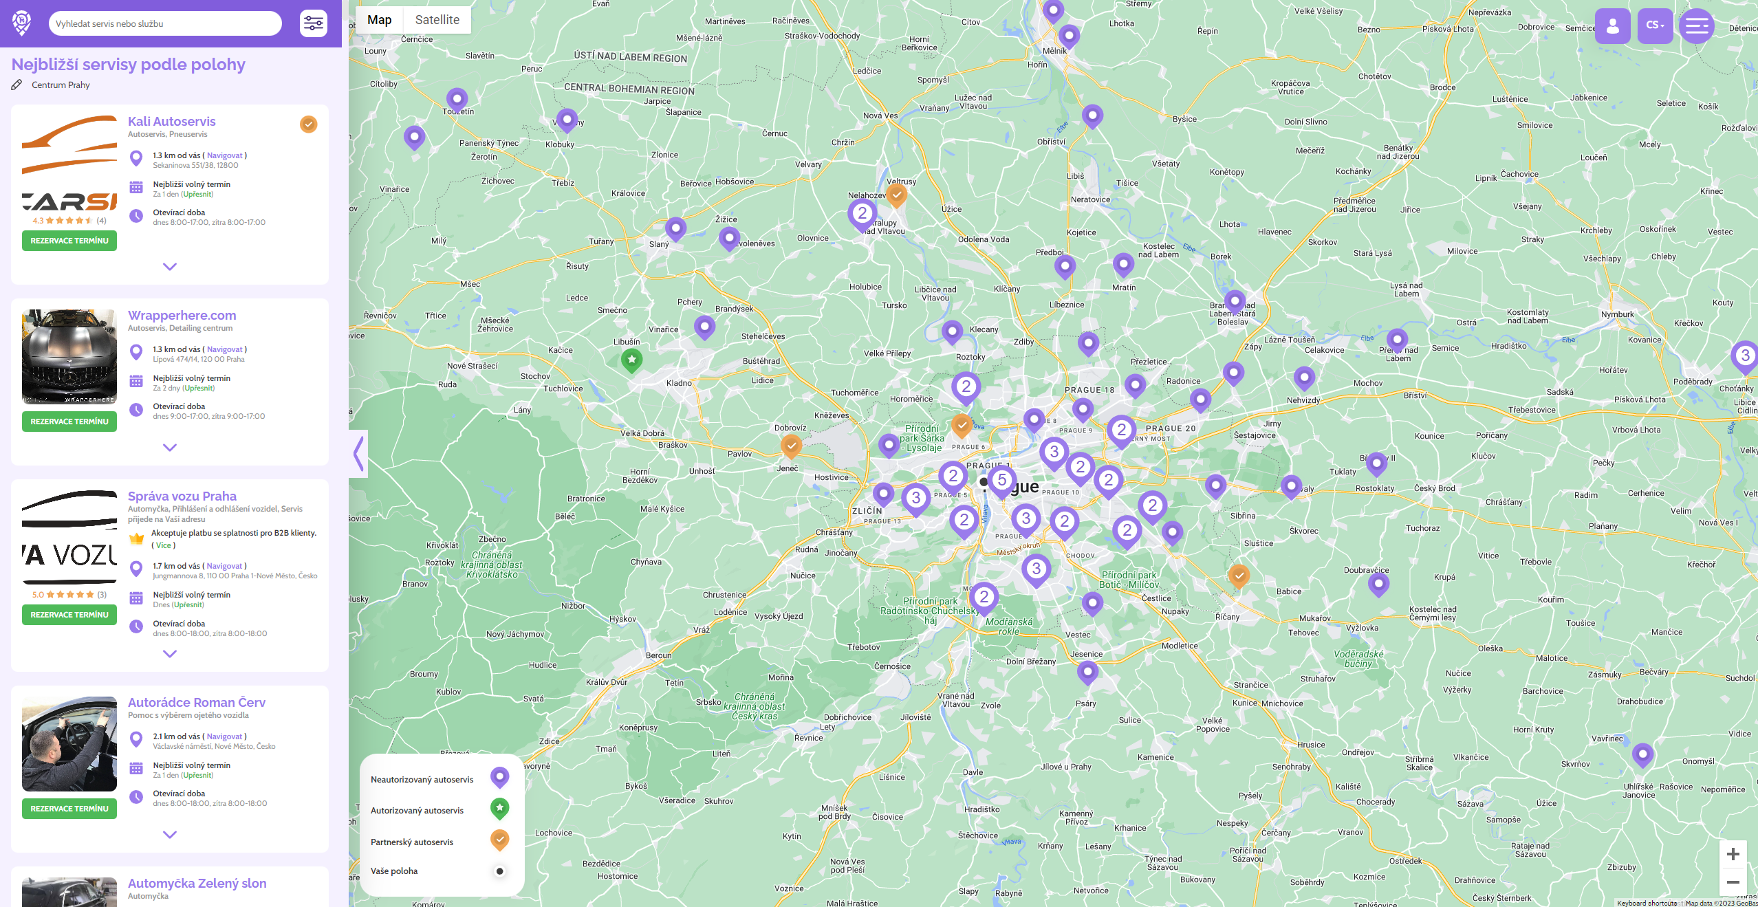
Task: Reserve a slot at Kali Autoservis
Action: coord(69,241)
